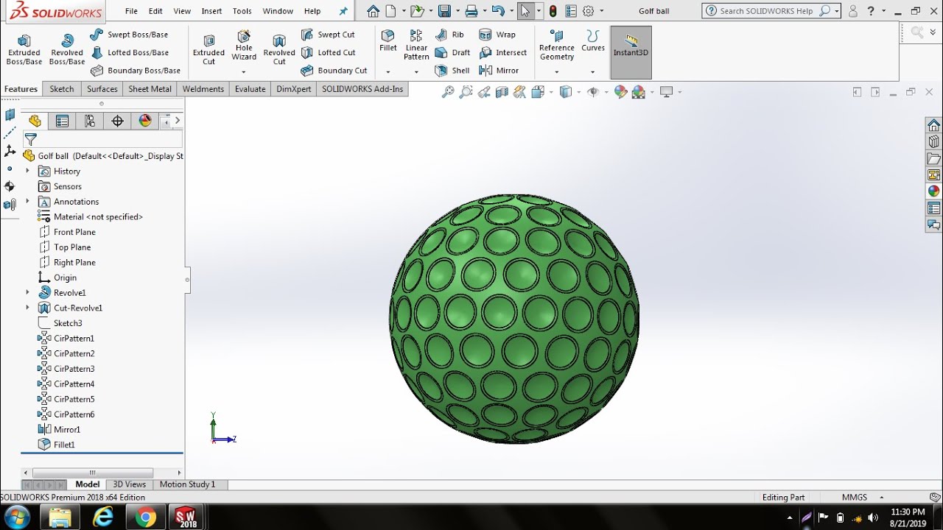Screen dimensions: 943x530
Task: Click the Search SOLIDWORKS Help field
Action: pos(766,11)
